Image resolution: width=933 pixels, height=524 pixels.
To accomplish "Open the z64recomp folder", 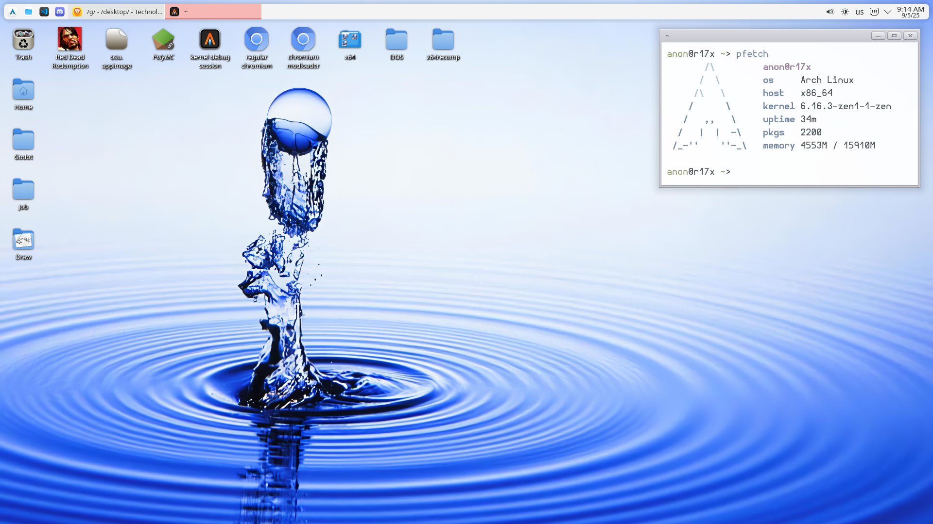I will tap(443, 39).
